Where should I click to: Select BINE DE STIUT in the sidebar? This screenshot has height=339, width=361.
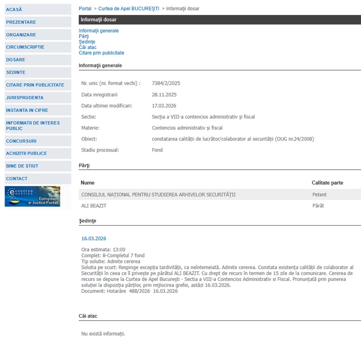point(38,166)
